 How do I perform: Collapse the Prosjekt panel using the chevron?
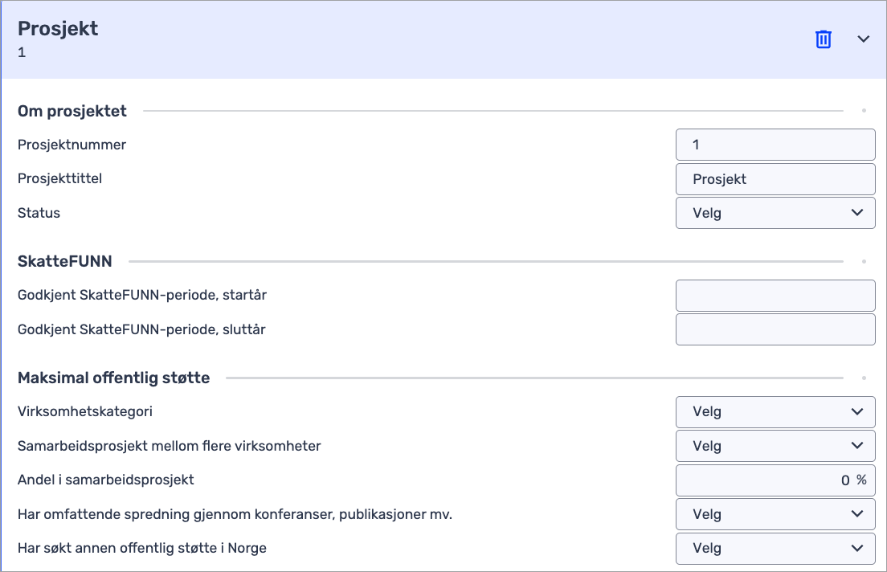tap(864, 39)
